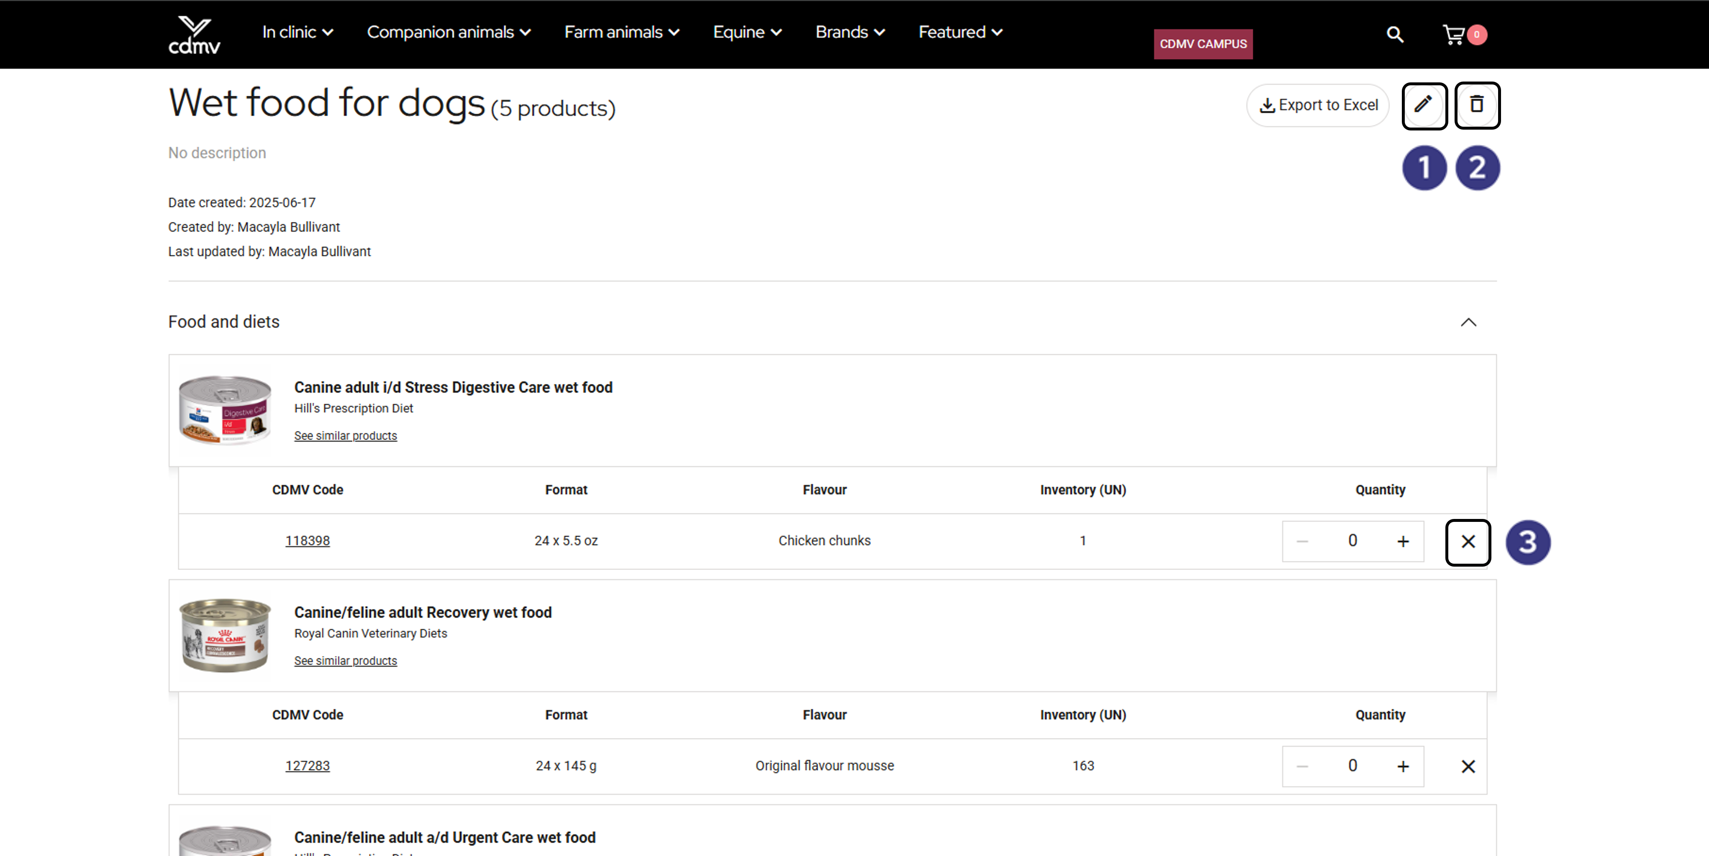
Task: Collapse the Food and diets section
Action: [x=1468, y=322]
